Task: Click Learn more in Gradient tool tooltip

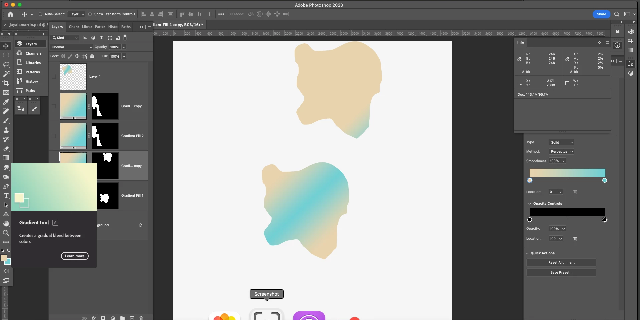Action: tap(75, 256)
